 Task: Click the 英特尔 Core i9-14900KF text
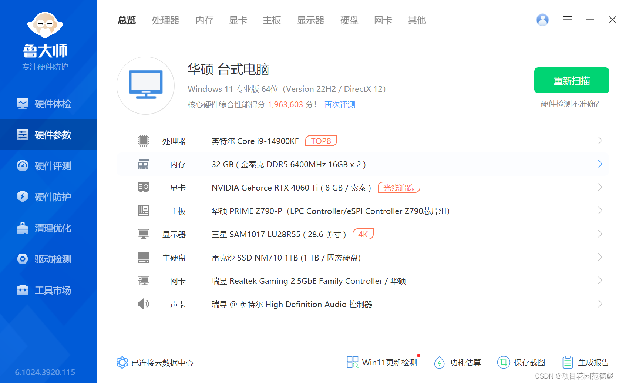point(255,141)
